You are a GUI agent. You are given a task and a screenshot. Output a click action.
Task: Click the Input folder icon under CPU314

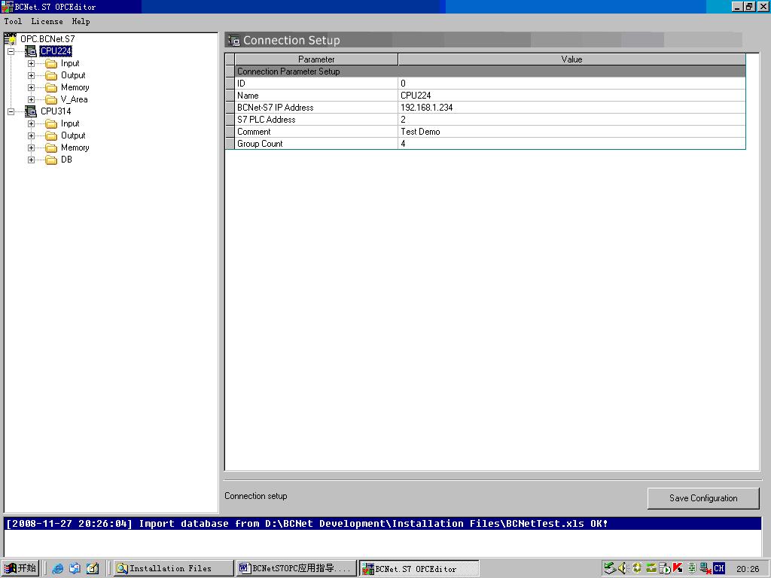[51, 123]
